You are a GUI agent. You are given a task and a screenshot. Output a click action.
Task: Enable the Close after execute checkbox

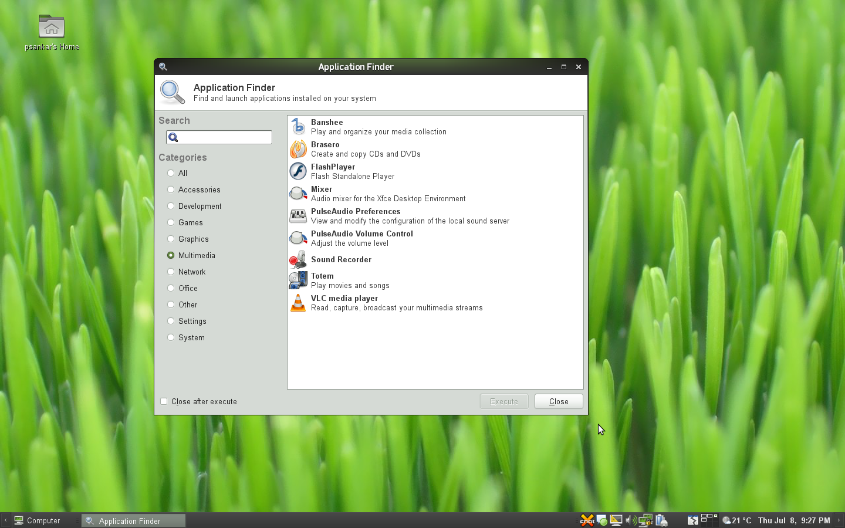click(x=164, y=401)
